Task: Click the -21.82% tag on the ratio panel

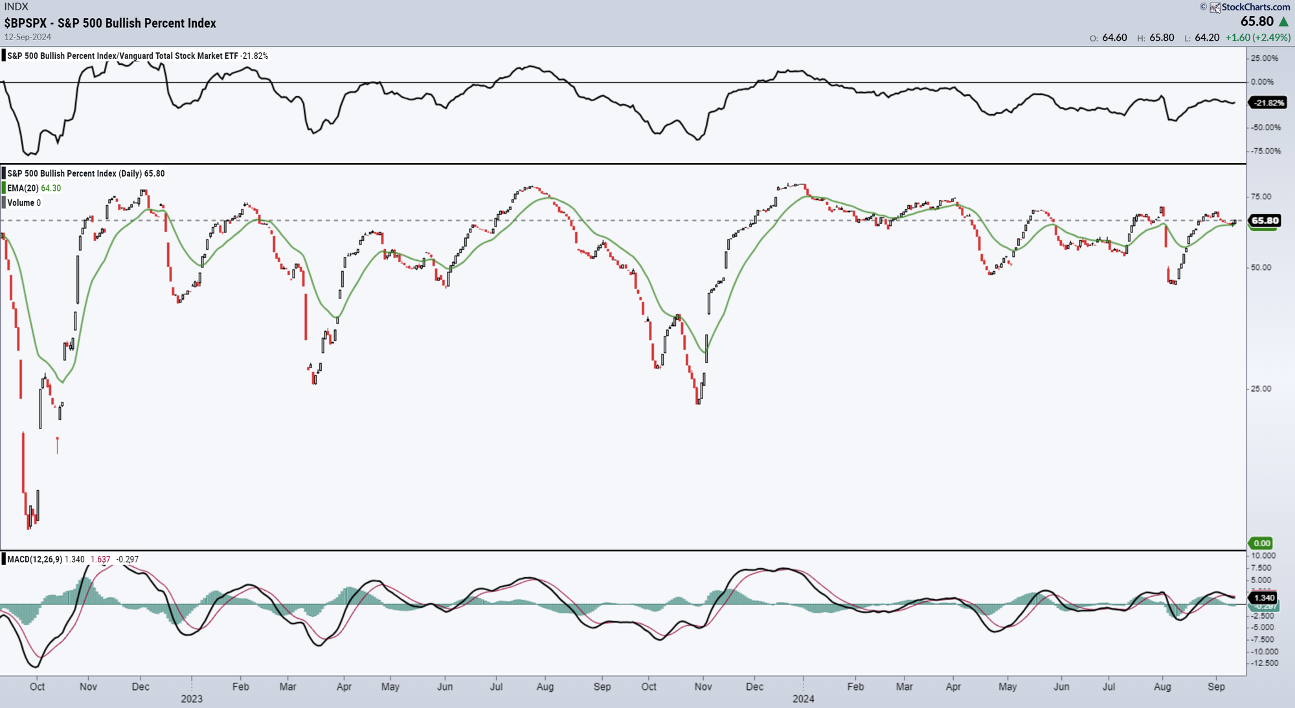Action: (x=1267, y=101)
